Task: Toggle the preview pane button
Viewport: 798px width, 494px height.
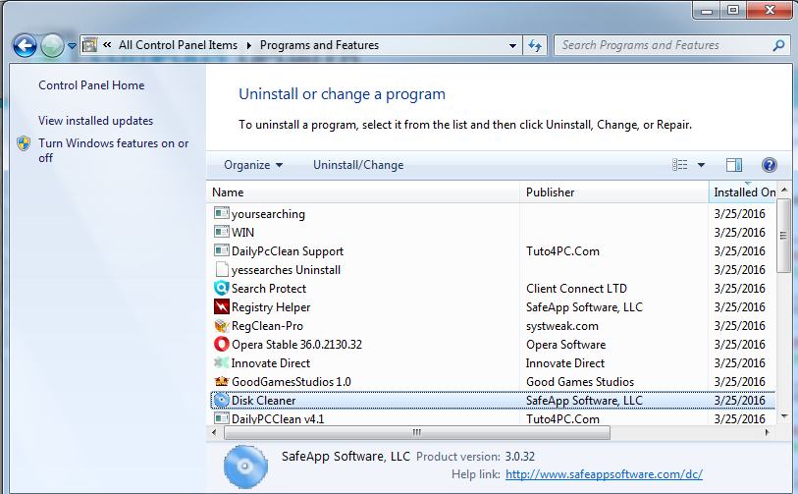Action: [x=733, y=165]
